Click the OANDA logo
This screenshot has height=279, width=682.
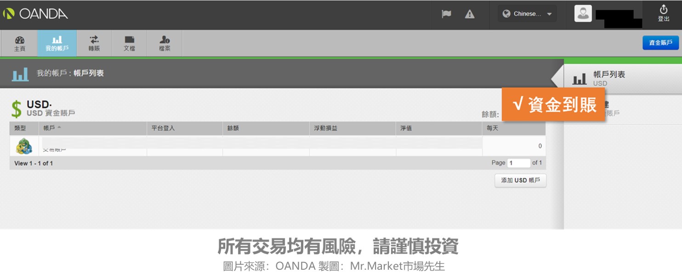(x=35, y=14)
